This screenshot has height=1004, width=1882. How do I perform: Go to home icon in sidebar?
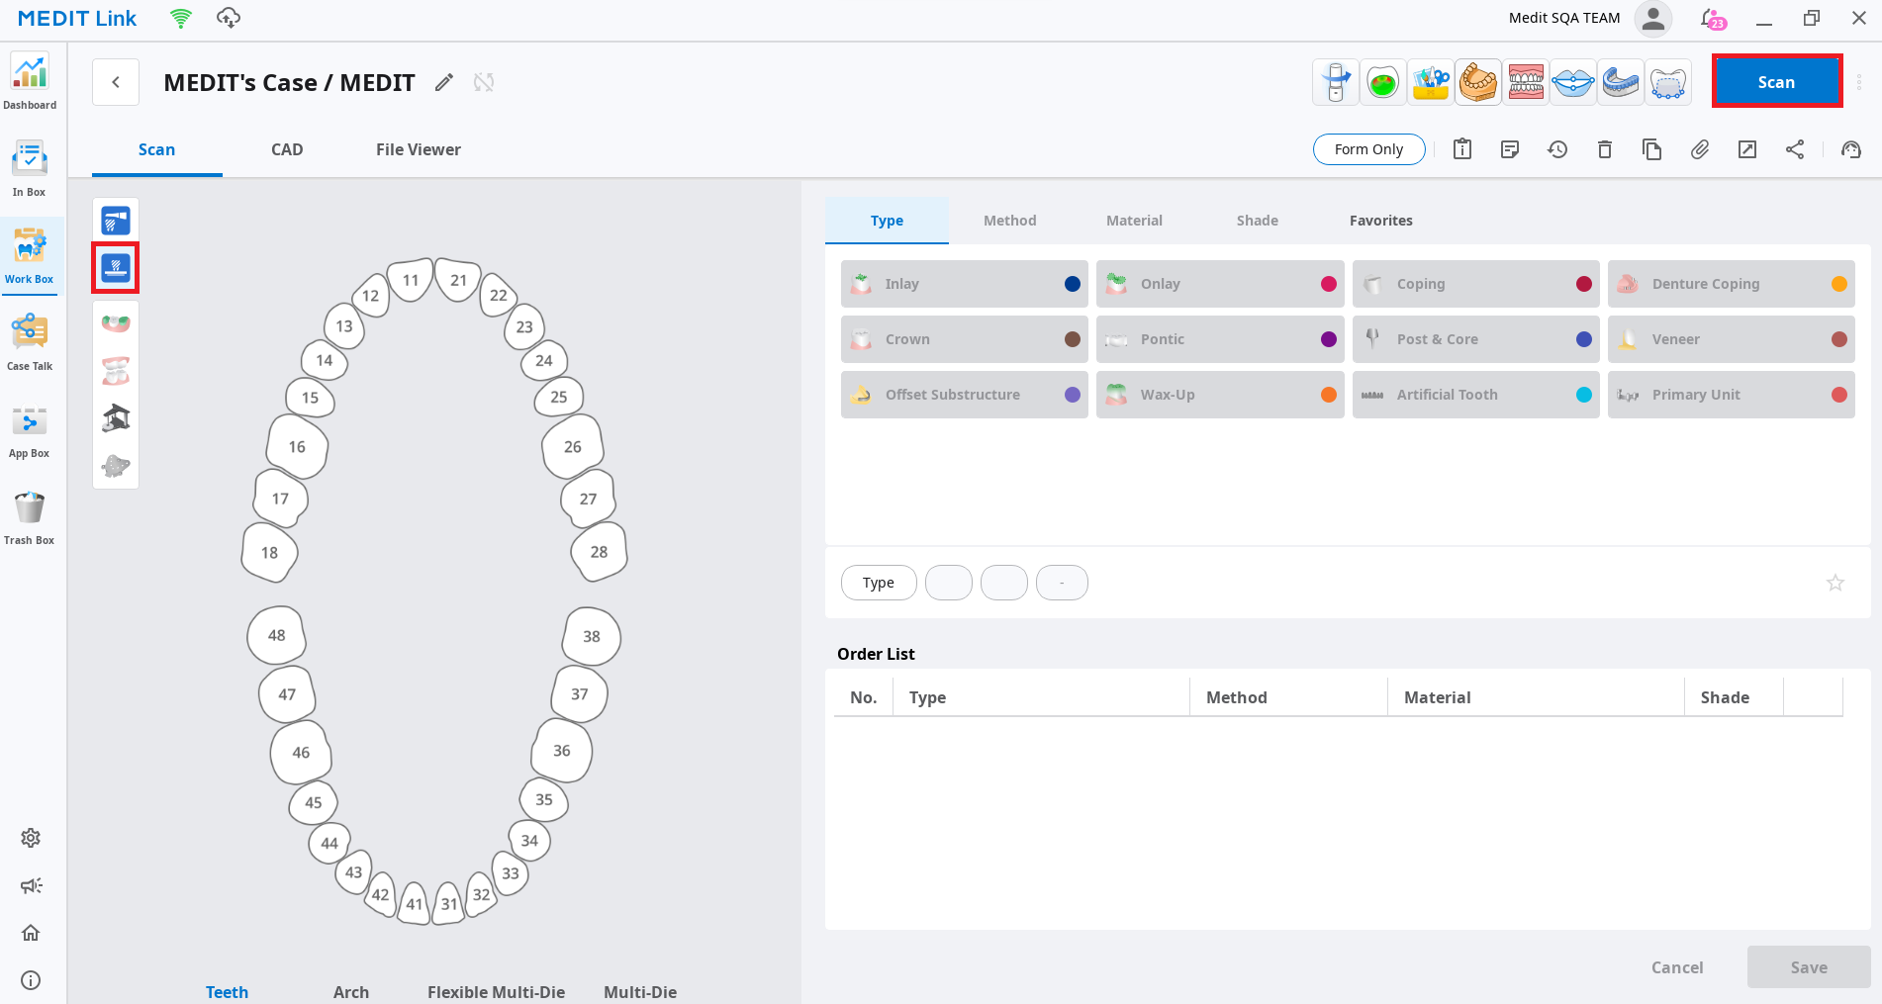pos(31,933)
